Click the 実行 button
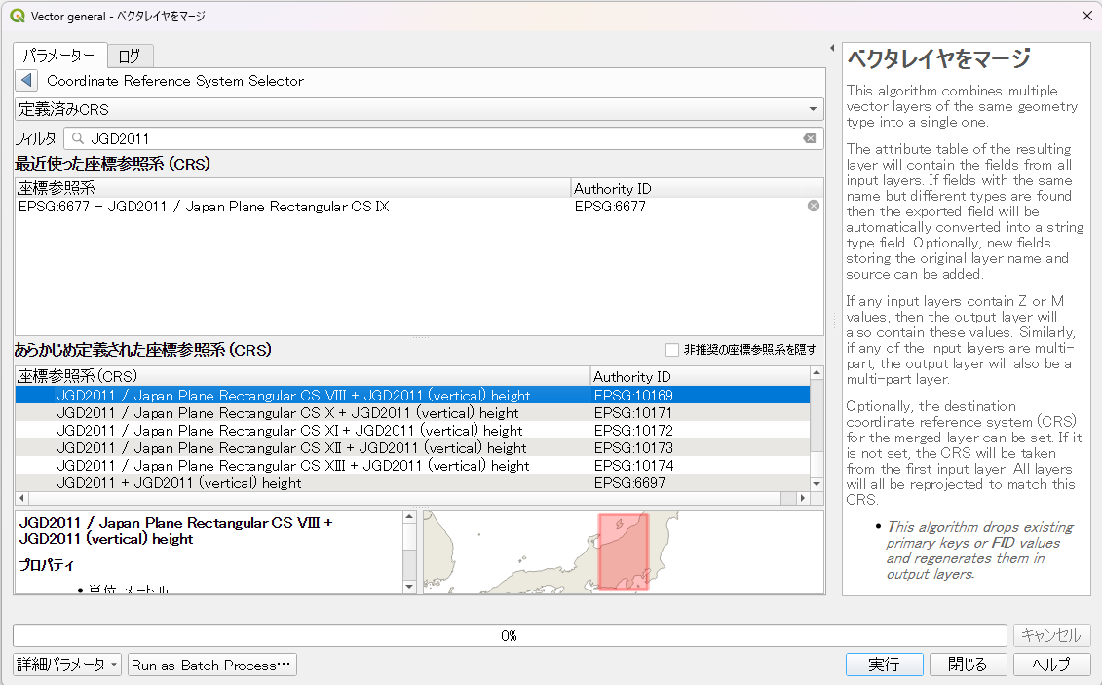The image size is (1102, 685). [x=884, y=665]
